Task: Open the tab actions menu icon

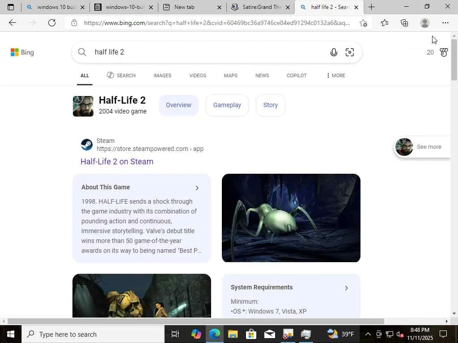Action: point(11,7)
